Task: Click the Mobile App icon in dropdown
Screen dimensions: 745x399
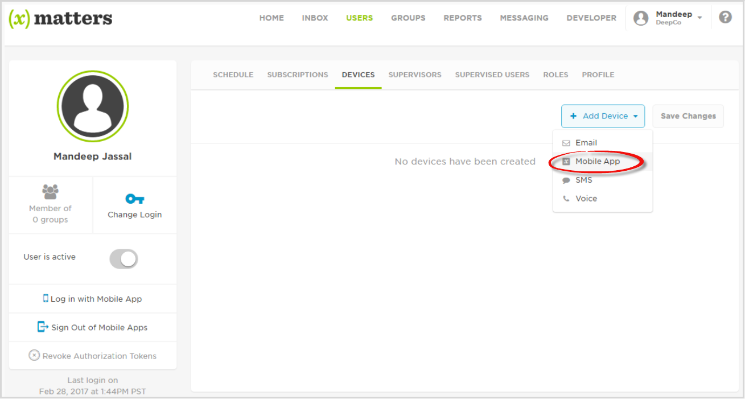Action: (x=566, y=162)
